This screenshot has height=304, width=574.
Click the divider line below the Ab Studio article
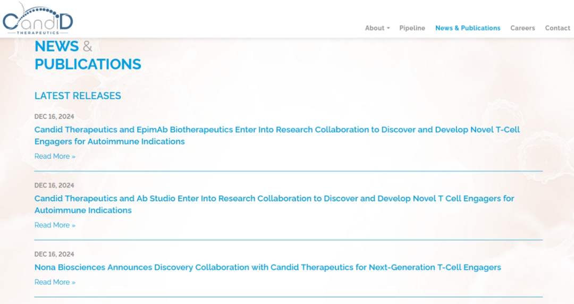[288, 240]
